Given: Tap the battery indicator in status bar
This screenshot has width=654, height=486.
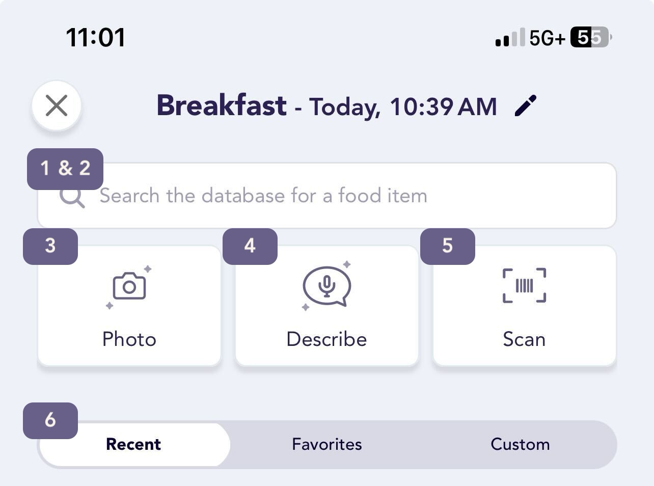Looking at the screenshot, I should (x=591, y=37).
